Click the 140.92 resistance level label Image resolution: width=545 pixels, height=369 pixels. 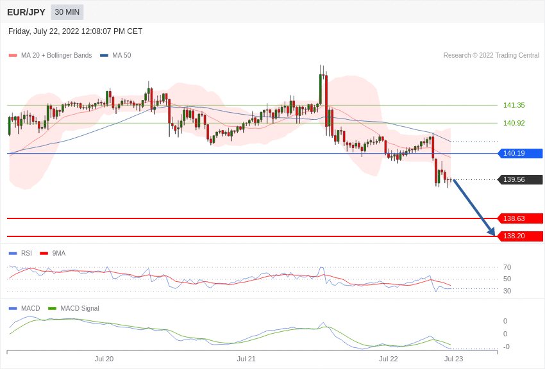tap(514, 123)
